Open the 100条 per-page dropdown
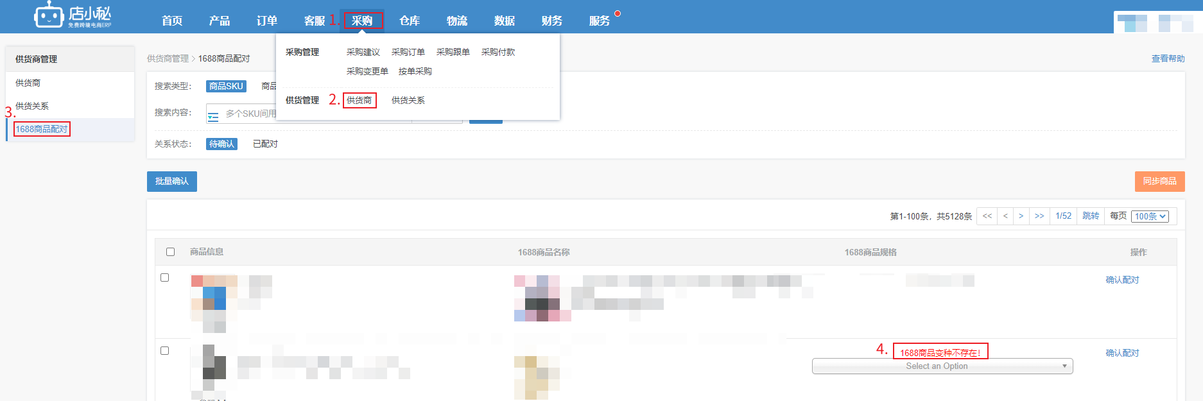The width and height of the screenshot is (1203, 401). tap(1150, 216)
